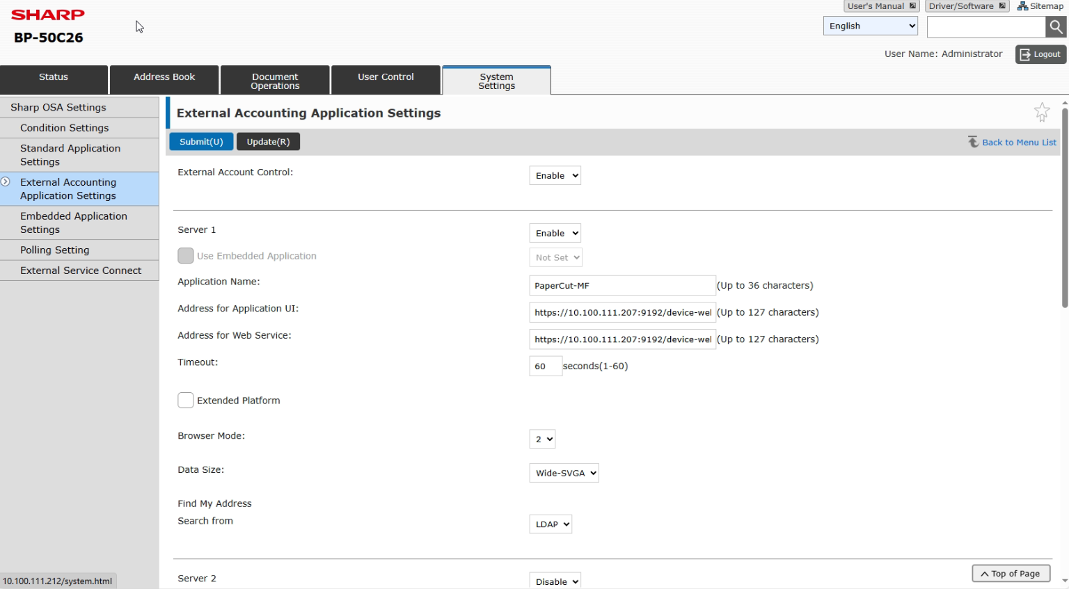Viewport: 1069px width, 589px height.
Task: Open External Service Connect in sidebar
Action: [79, 271]
